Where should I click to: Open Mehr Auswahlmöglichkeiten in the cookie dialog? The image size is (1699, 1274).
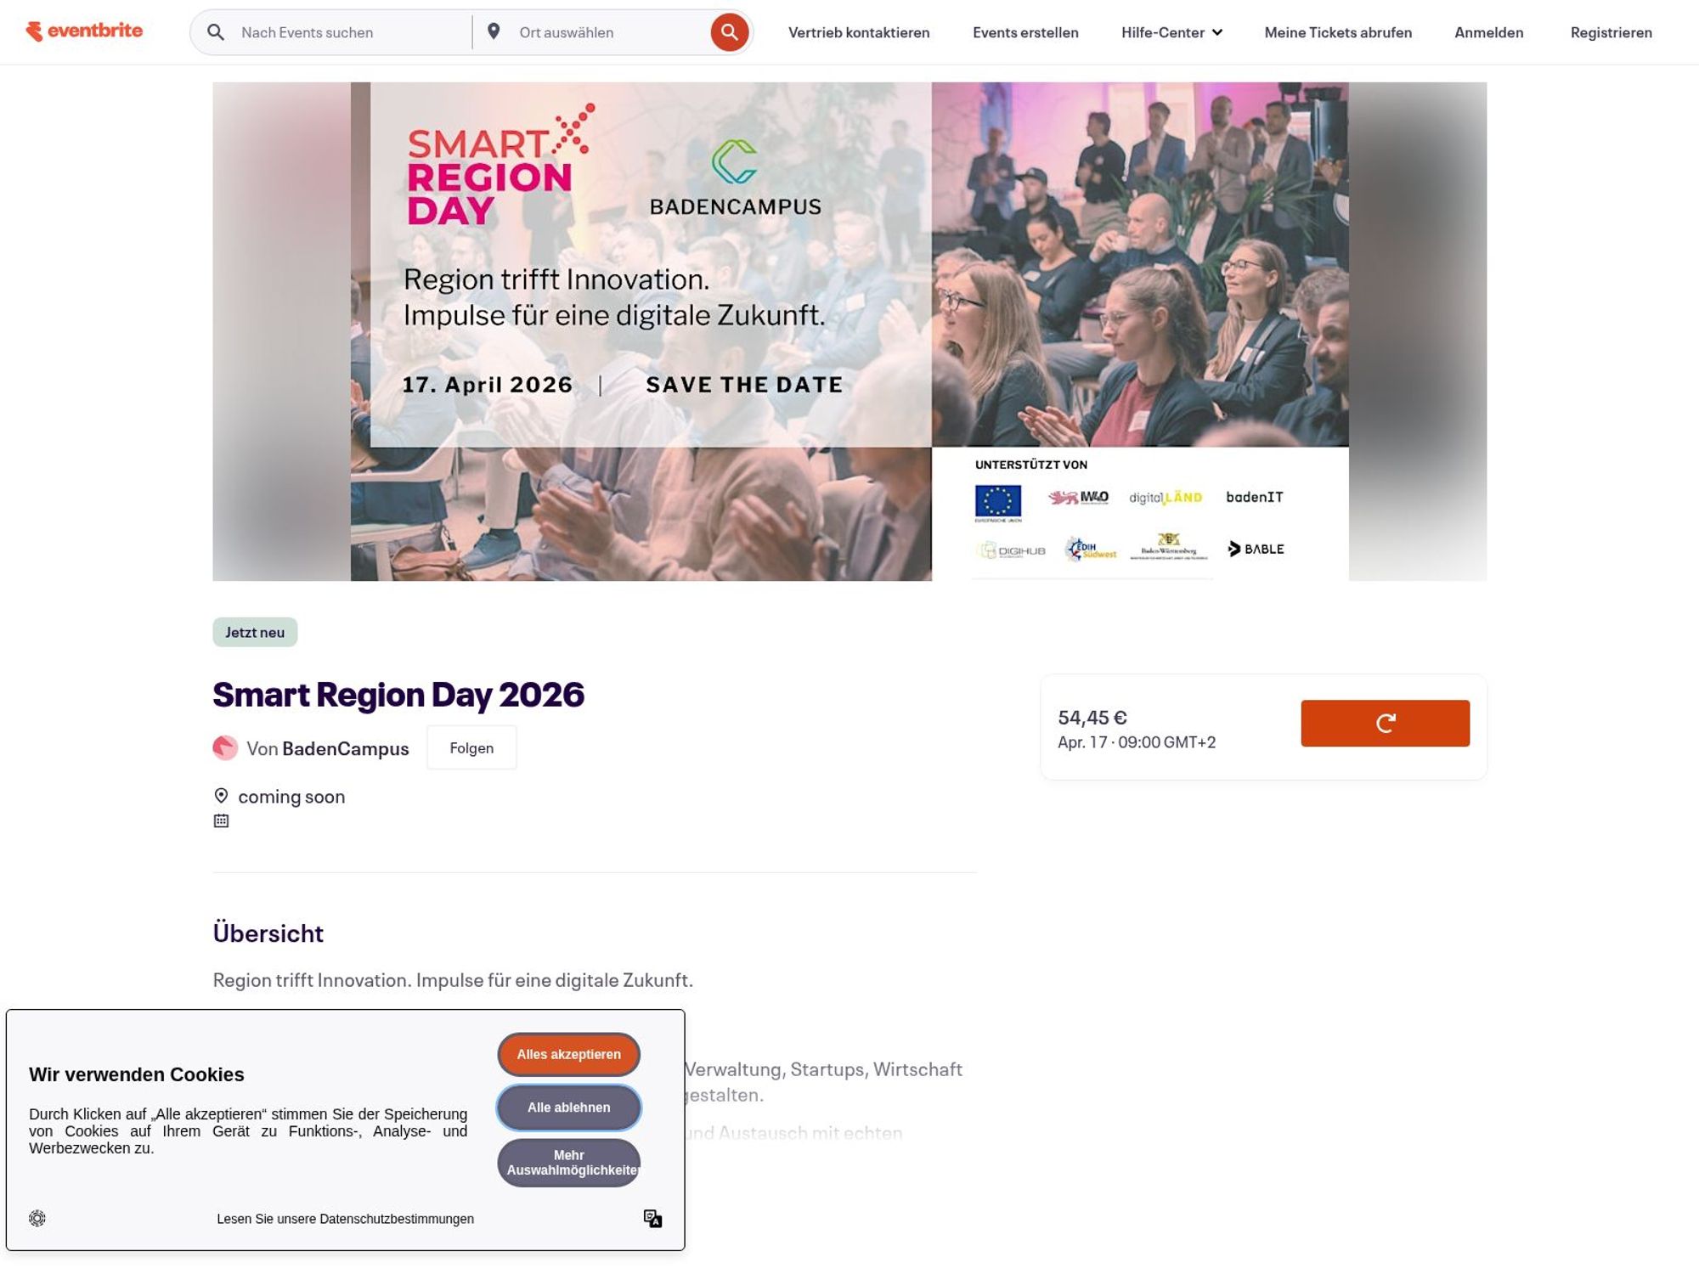(x=568, y=1163)
